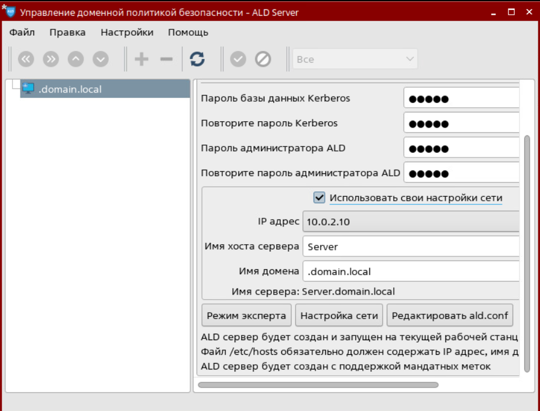540x411 pixels.
Task: Click the 'ALD сервер будет создан с поддержкой мандатных меток' text
Action: click(x=346, y=367)
